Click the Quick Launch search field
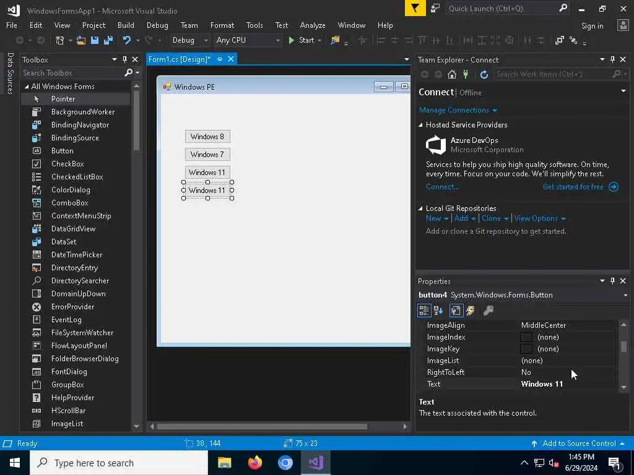Image resolution: width=634 pixels, height=475 pixels. coord(502,9)
